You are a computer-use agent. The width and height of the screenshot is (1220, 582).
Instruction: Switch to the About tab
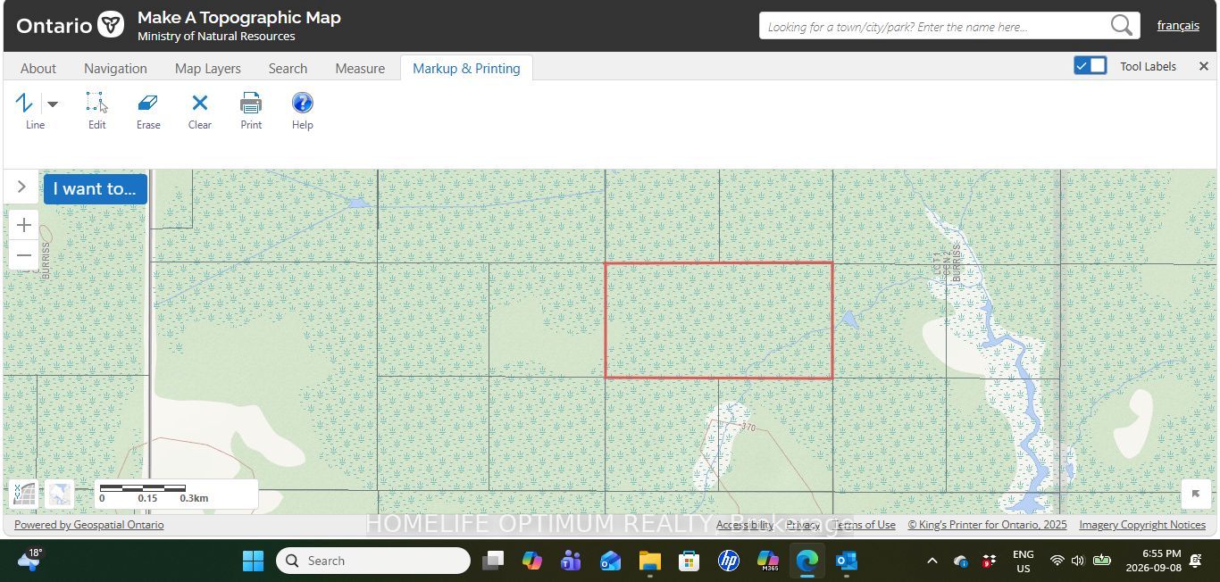tap(38, 68)
